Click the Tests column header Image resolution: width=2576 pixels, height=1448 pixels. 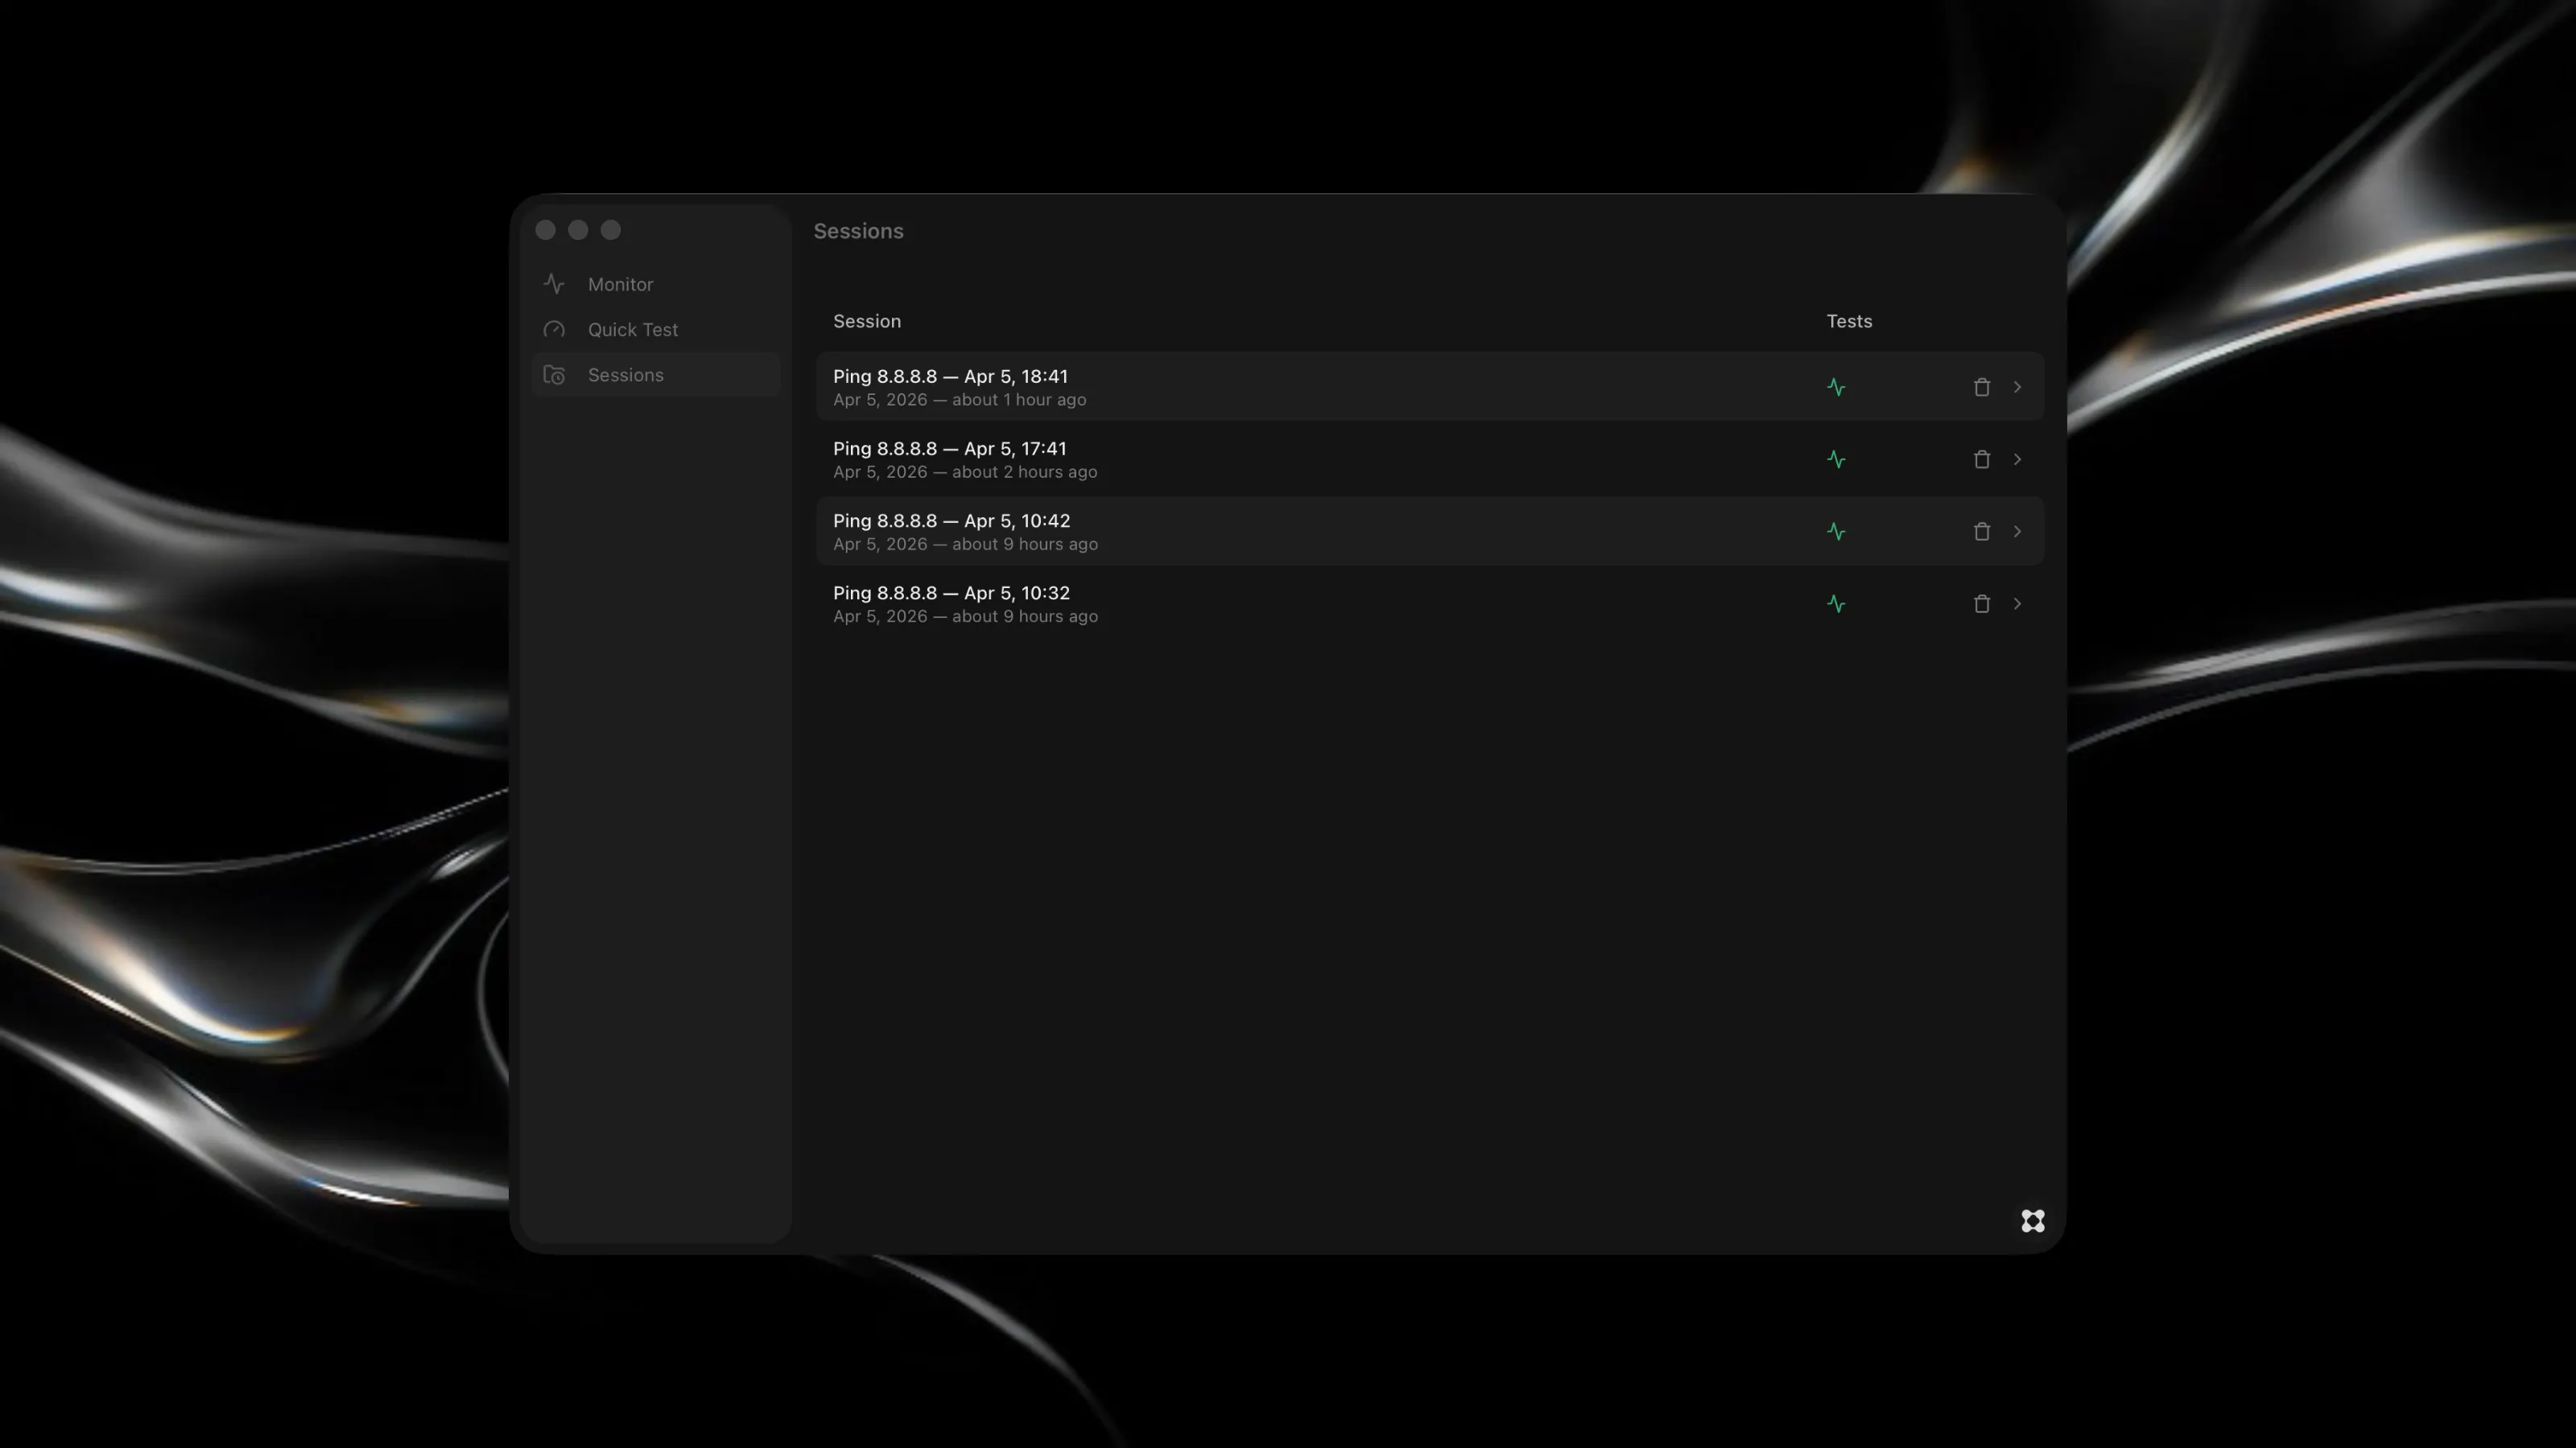point(1849,322)
